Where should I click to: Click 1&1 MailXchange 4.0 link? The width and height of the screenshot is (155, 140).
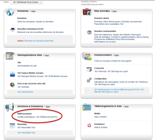(x=103, y=89)
